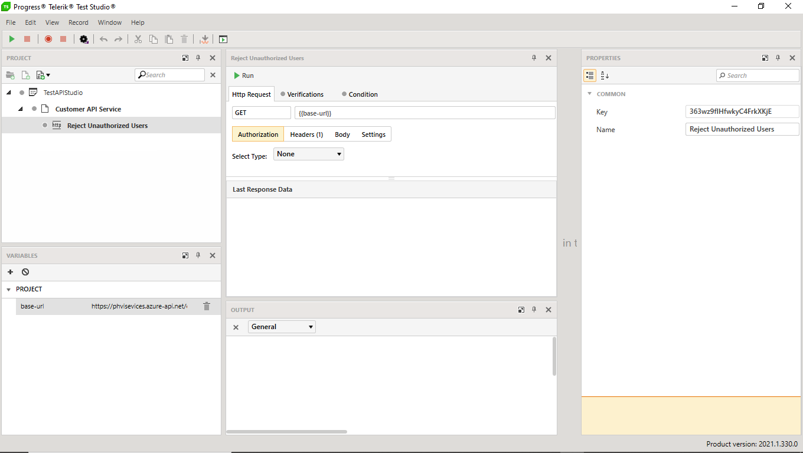The image size is (803, 453).
Task: Open the Settings sub-tab
Action: pyautogui.click(x=374, y=134)
